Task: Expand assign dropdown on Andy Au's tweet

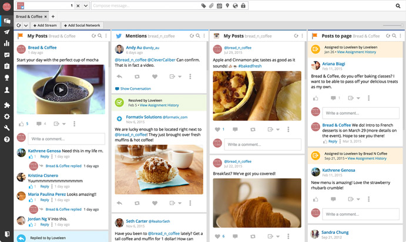Action: (180, 76)
